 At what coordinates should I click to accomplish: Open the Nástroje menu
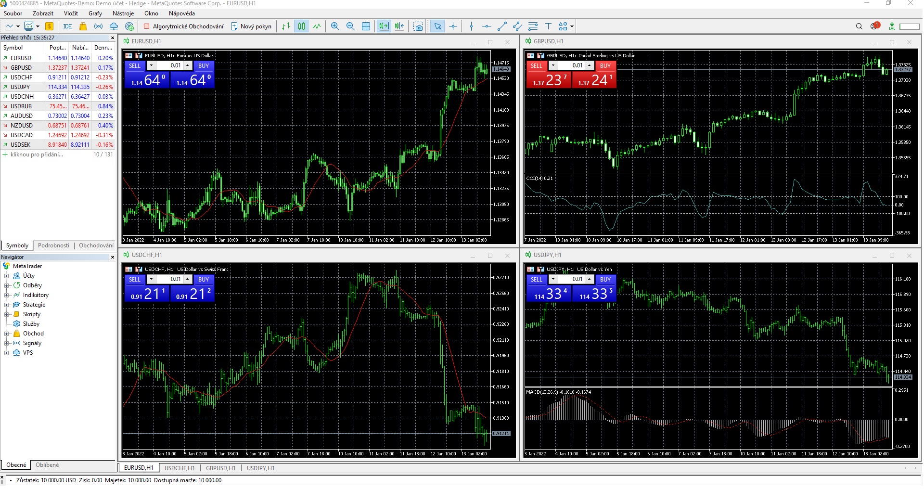[x=123, y=13]
